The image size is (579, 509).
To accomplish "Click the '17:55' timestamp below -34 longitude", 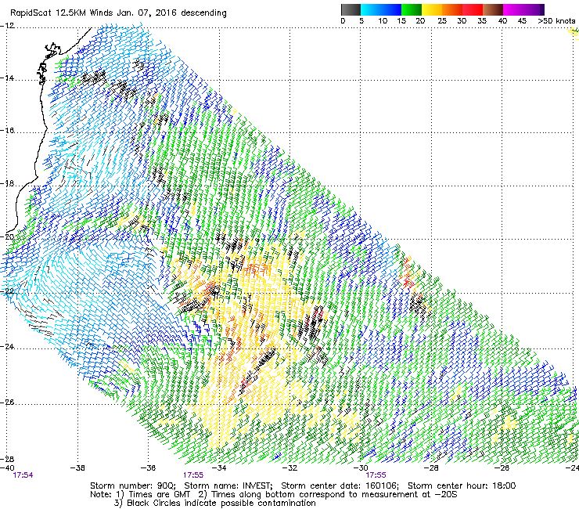I will [x=193, y=475].
